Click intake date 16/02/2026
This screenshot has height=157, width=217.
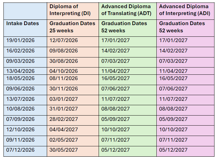(x=21, y=51)
